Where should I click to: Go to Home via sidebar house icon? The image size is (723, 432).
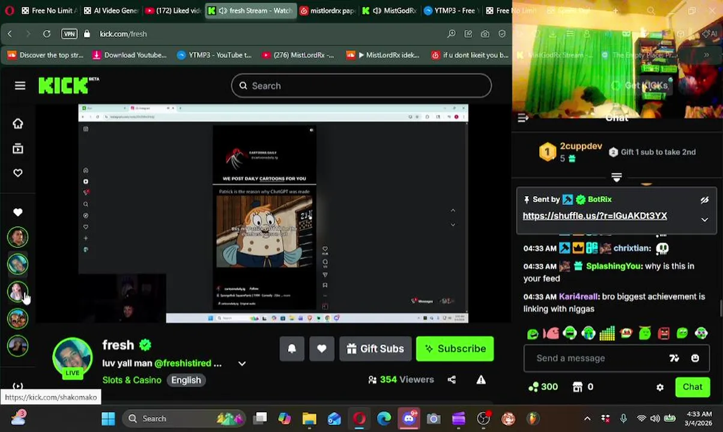18,124
